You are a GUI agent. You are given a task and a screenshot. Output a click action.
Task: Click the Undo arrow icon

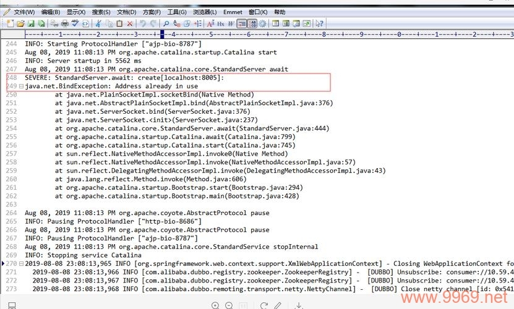143,23
